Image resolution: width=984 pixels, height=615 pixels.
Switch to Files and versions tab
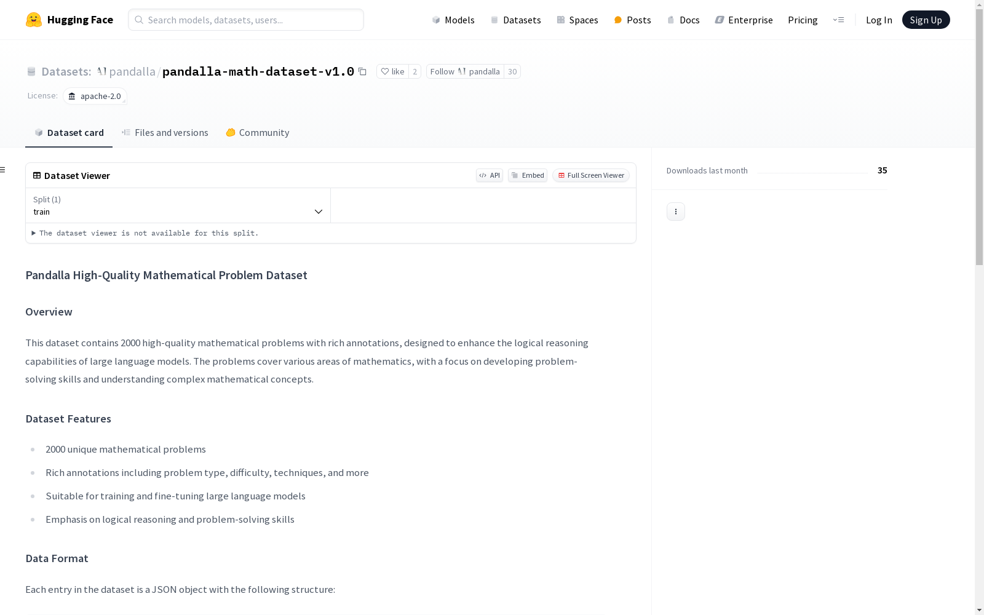[x=165, y=133]
